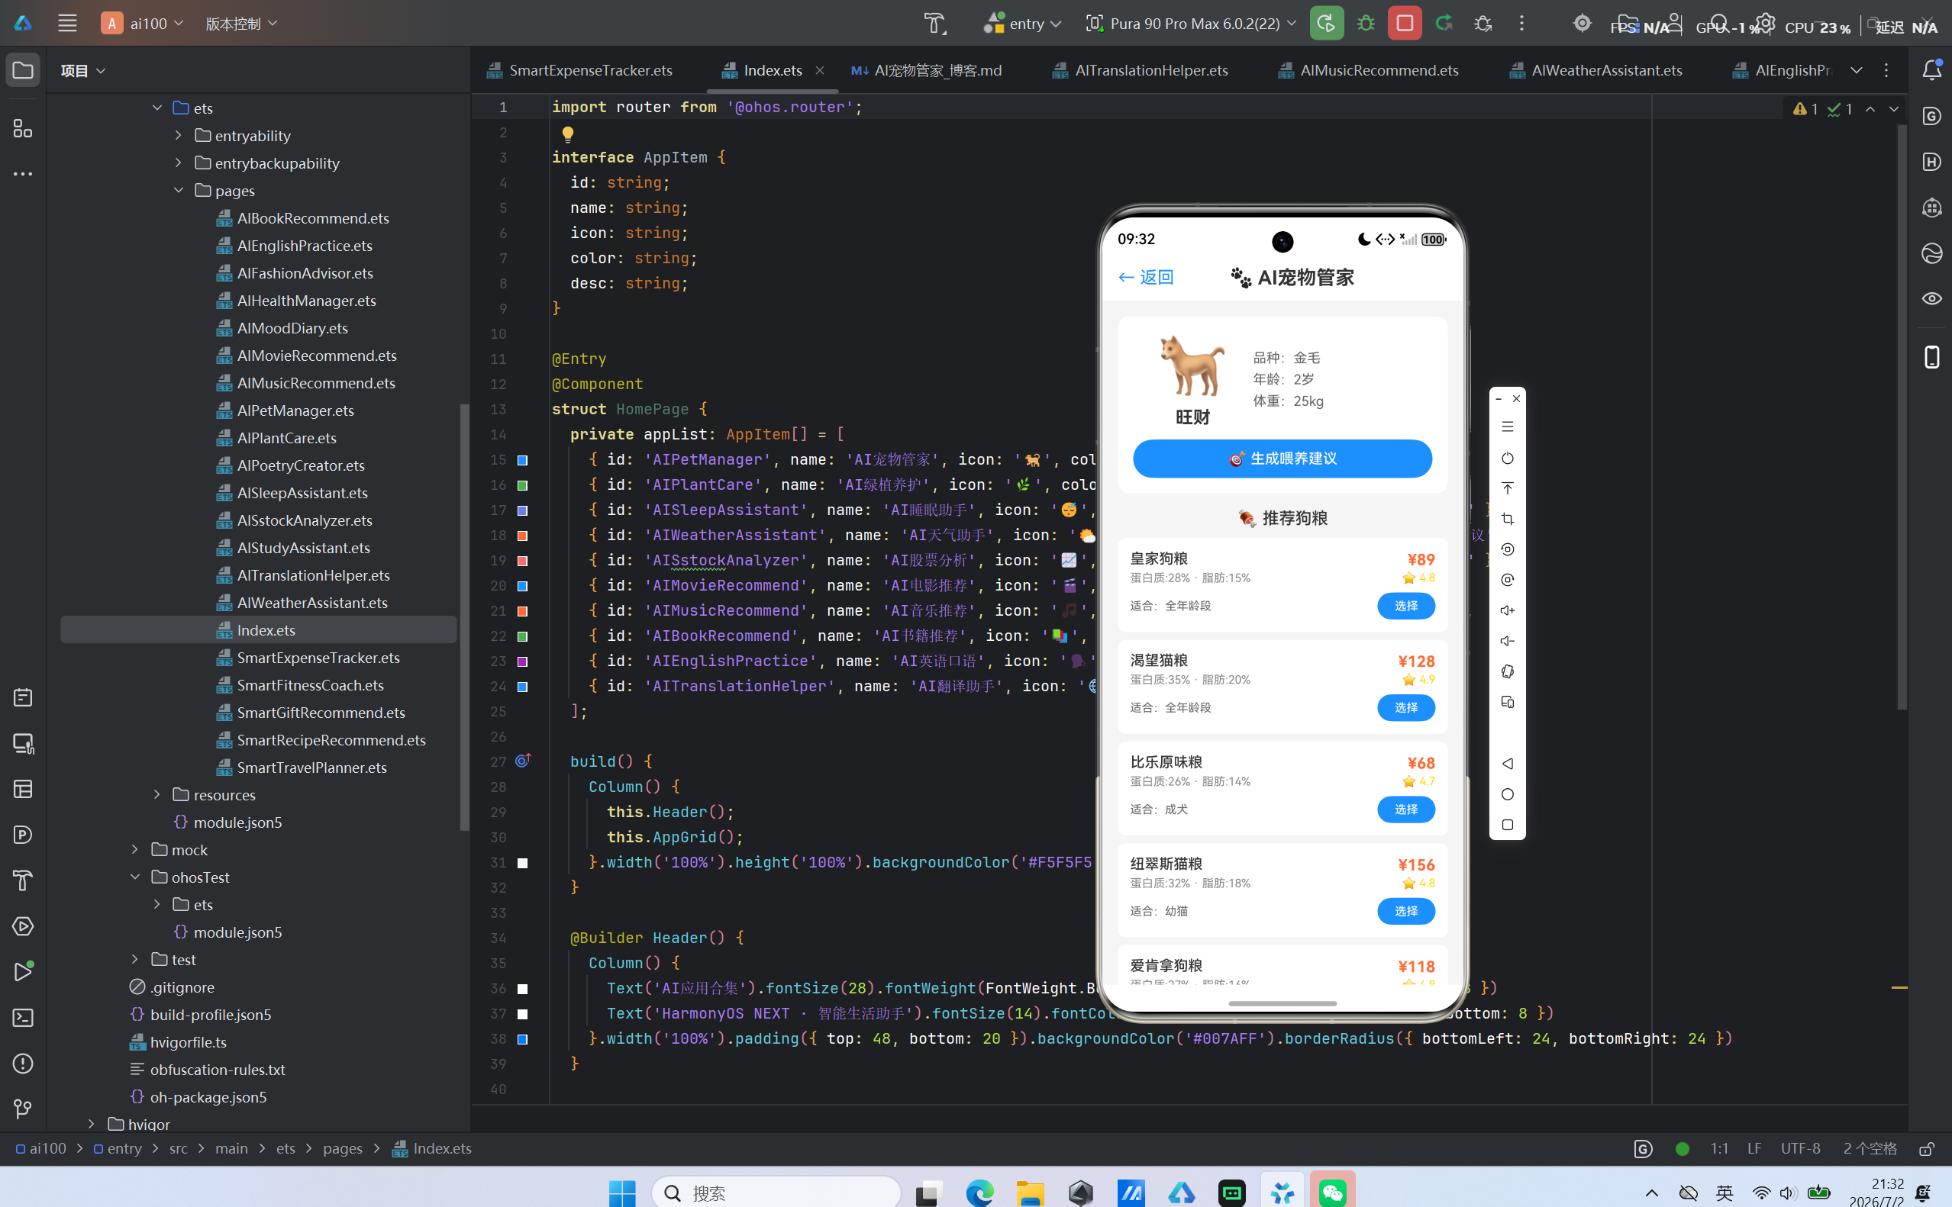Open the 版本控制 dropdown menu
This screenshot has width=1952, height=1207.
click(x=241, y=23)
